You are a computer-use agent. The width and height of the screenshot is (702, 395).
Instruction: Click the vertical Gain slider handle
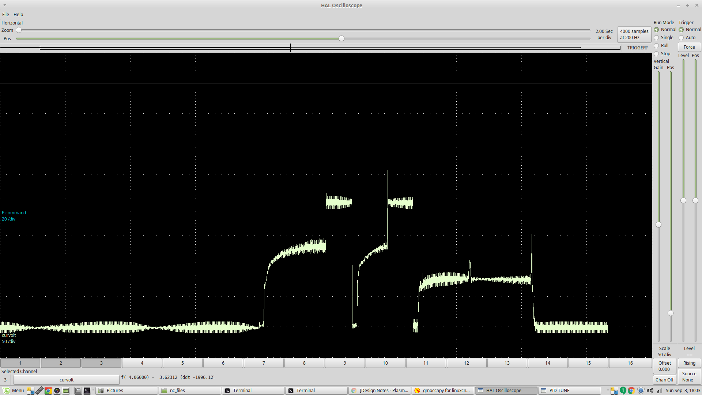[658, 225]
